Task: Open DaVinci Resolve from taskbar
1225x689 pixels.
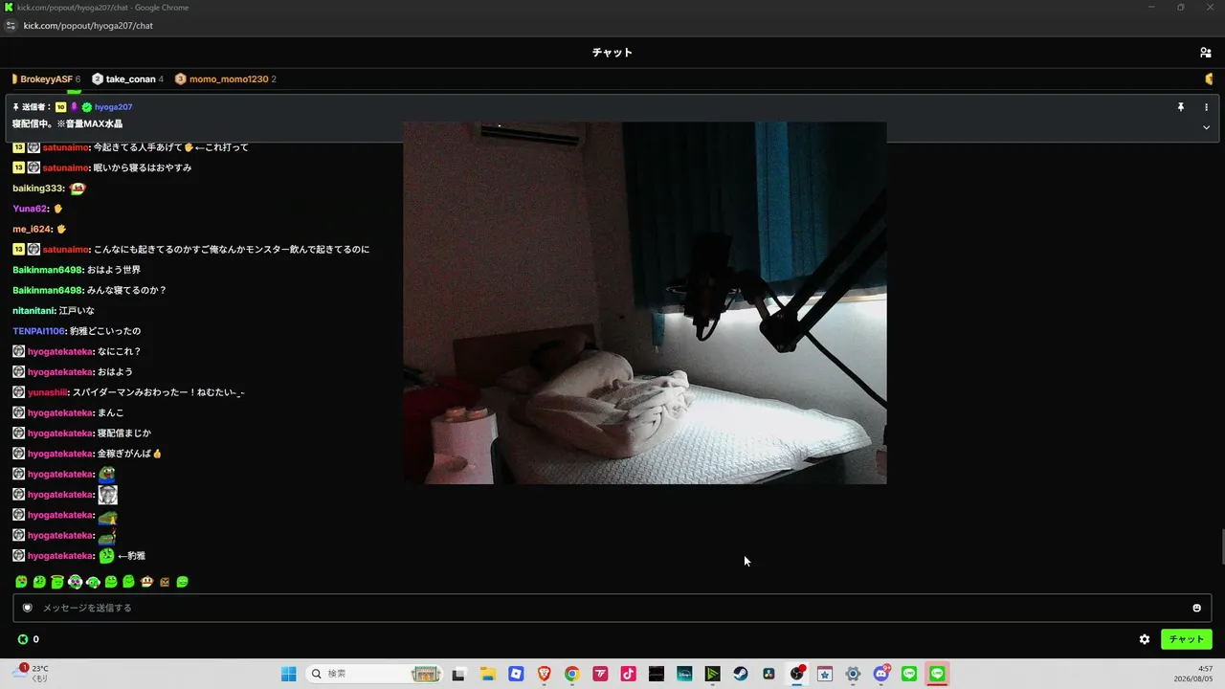Action: click(768, 674)
